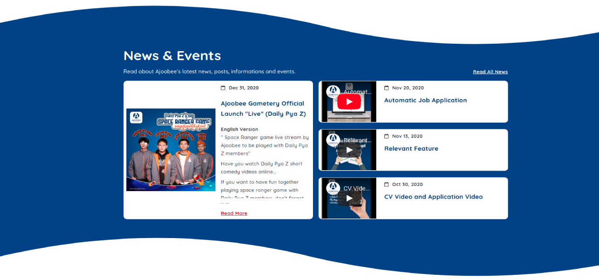Click Ajoobee channel logo on CV Video thumbnail
Image resolution: width=599 pixels, height=279 pixels.
(333, 188)
